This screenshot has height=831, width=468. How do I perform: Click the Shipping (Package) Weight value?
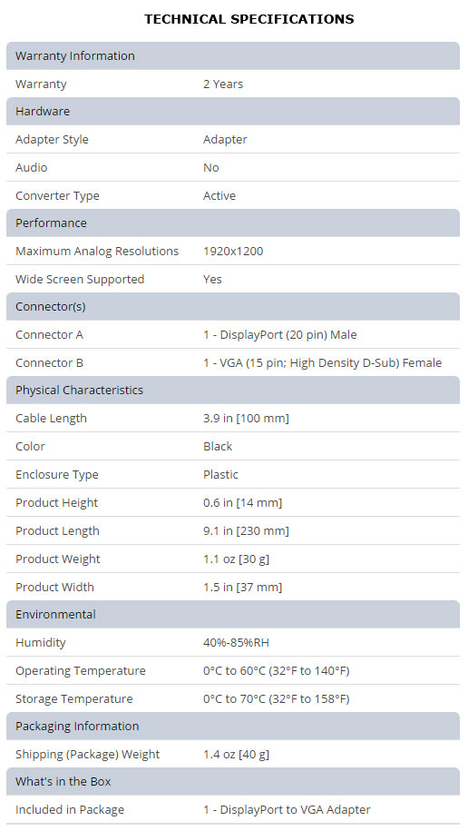pyautogui.click(x=236, y=755)
